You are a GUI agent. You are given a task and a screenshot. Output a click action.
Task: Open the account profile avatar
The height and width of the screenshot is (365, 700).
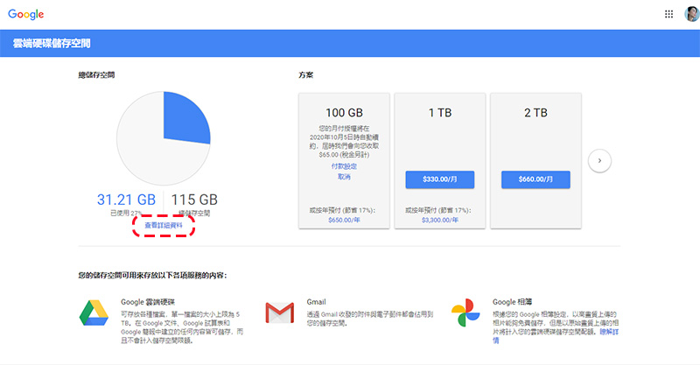coord(691,14)
